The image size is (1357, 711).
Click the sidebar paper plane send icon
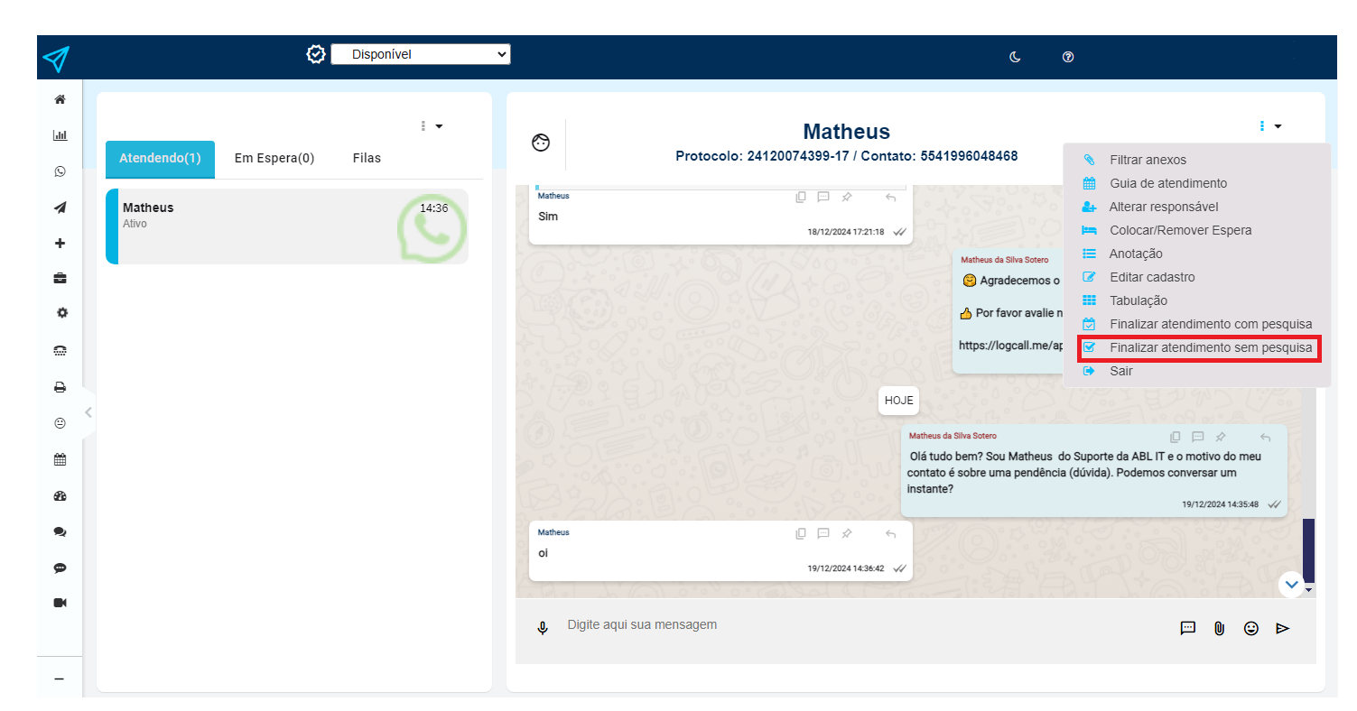coord(60,208)
